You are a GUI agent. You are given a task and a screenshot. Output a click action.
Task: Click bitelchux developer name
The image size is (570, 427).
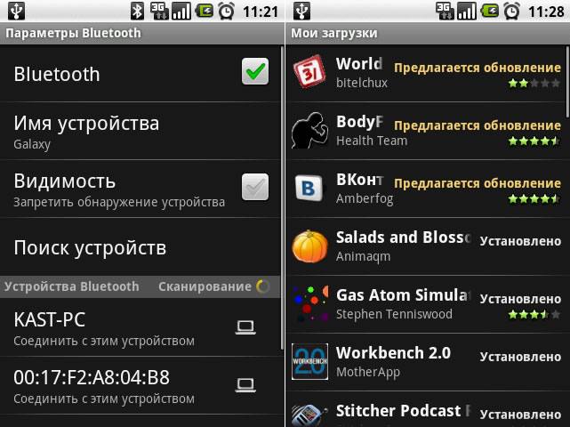362,83
